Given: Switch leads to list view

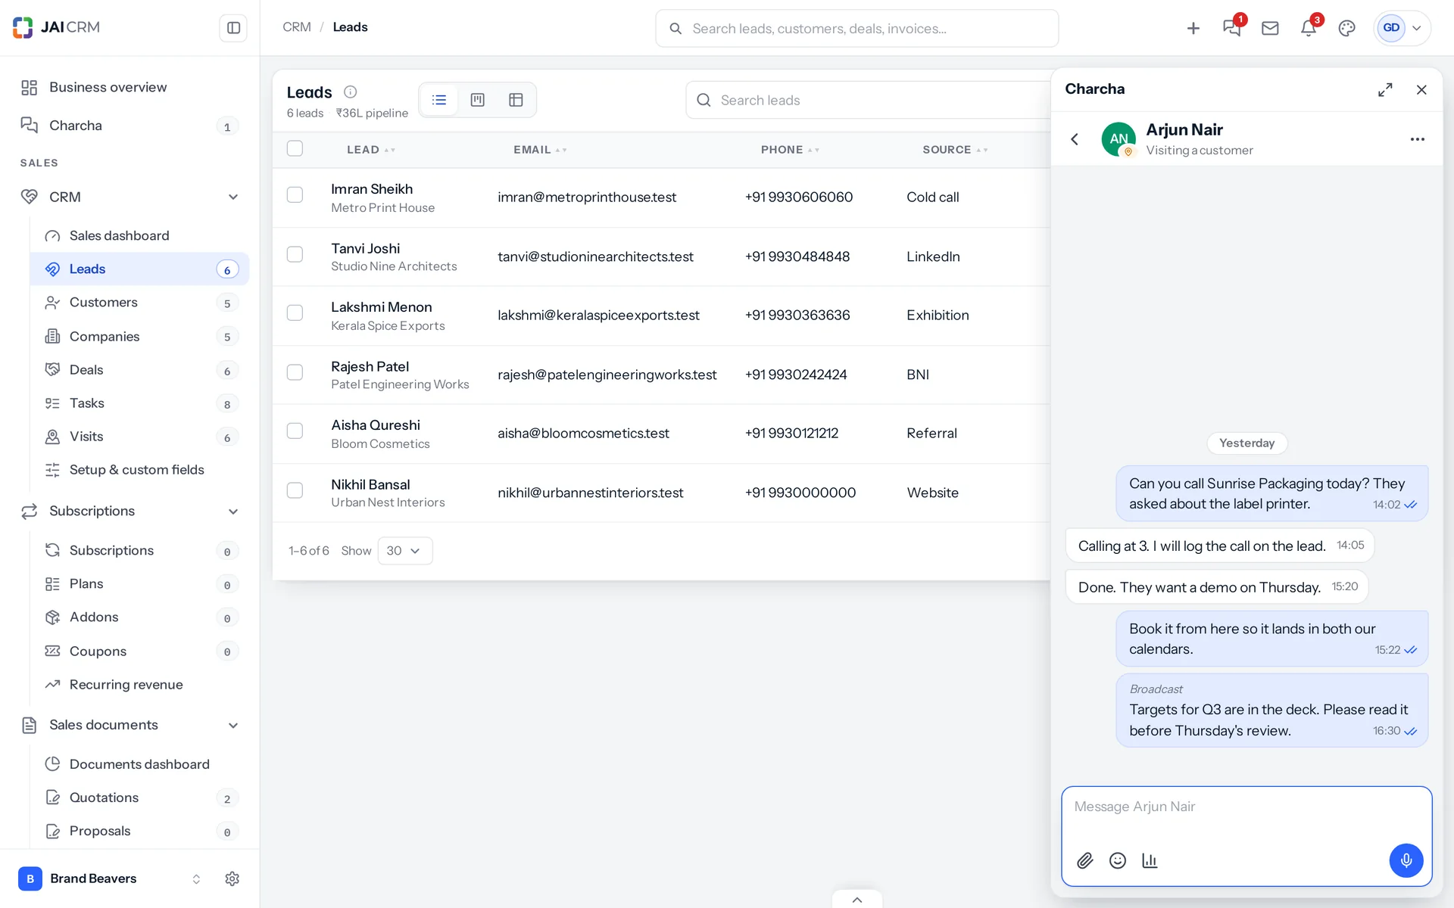Looking at the screenshot, I should coord(439,100).
